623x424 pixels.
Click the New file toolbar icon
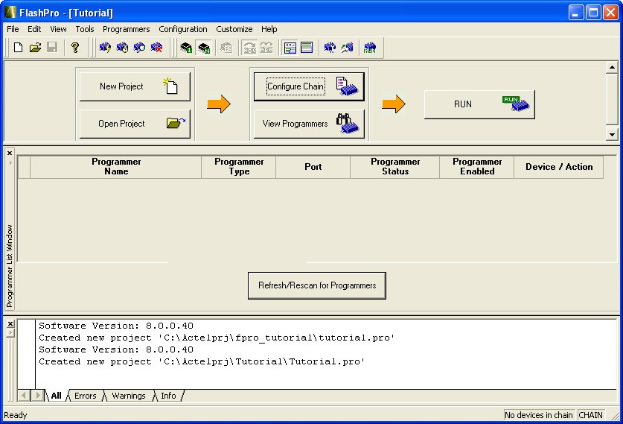[x=18, y=48]
